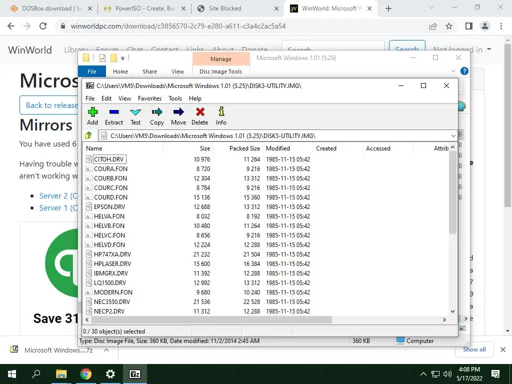Show hidden system tray icons
The image size is (512, 384).
(423, 374)
